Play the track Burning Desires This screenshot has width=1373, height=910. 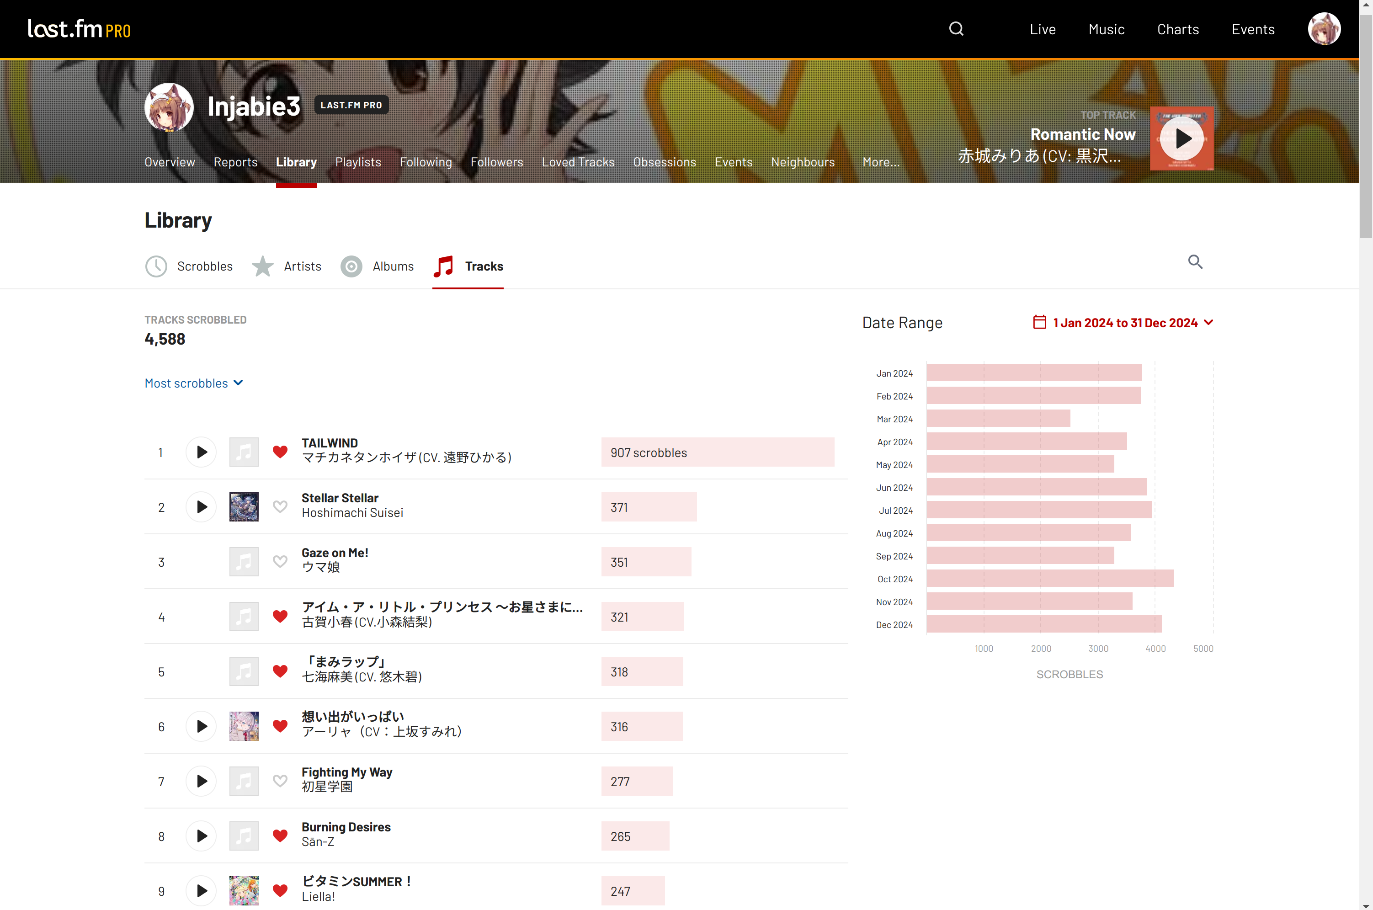201,836
